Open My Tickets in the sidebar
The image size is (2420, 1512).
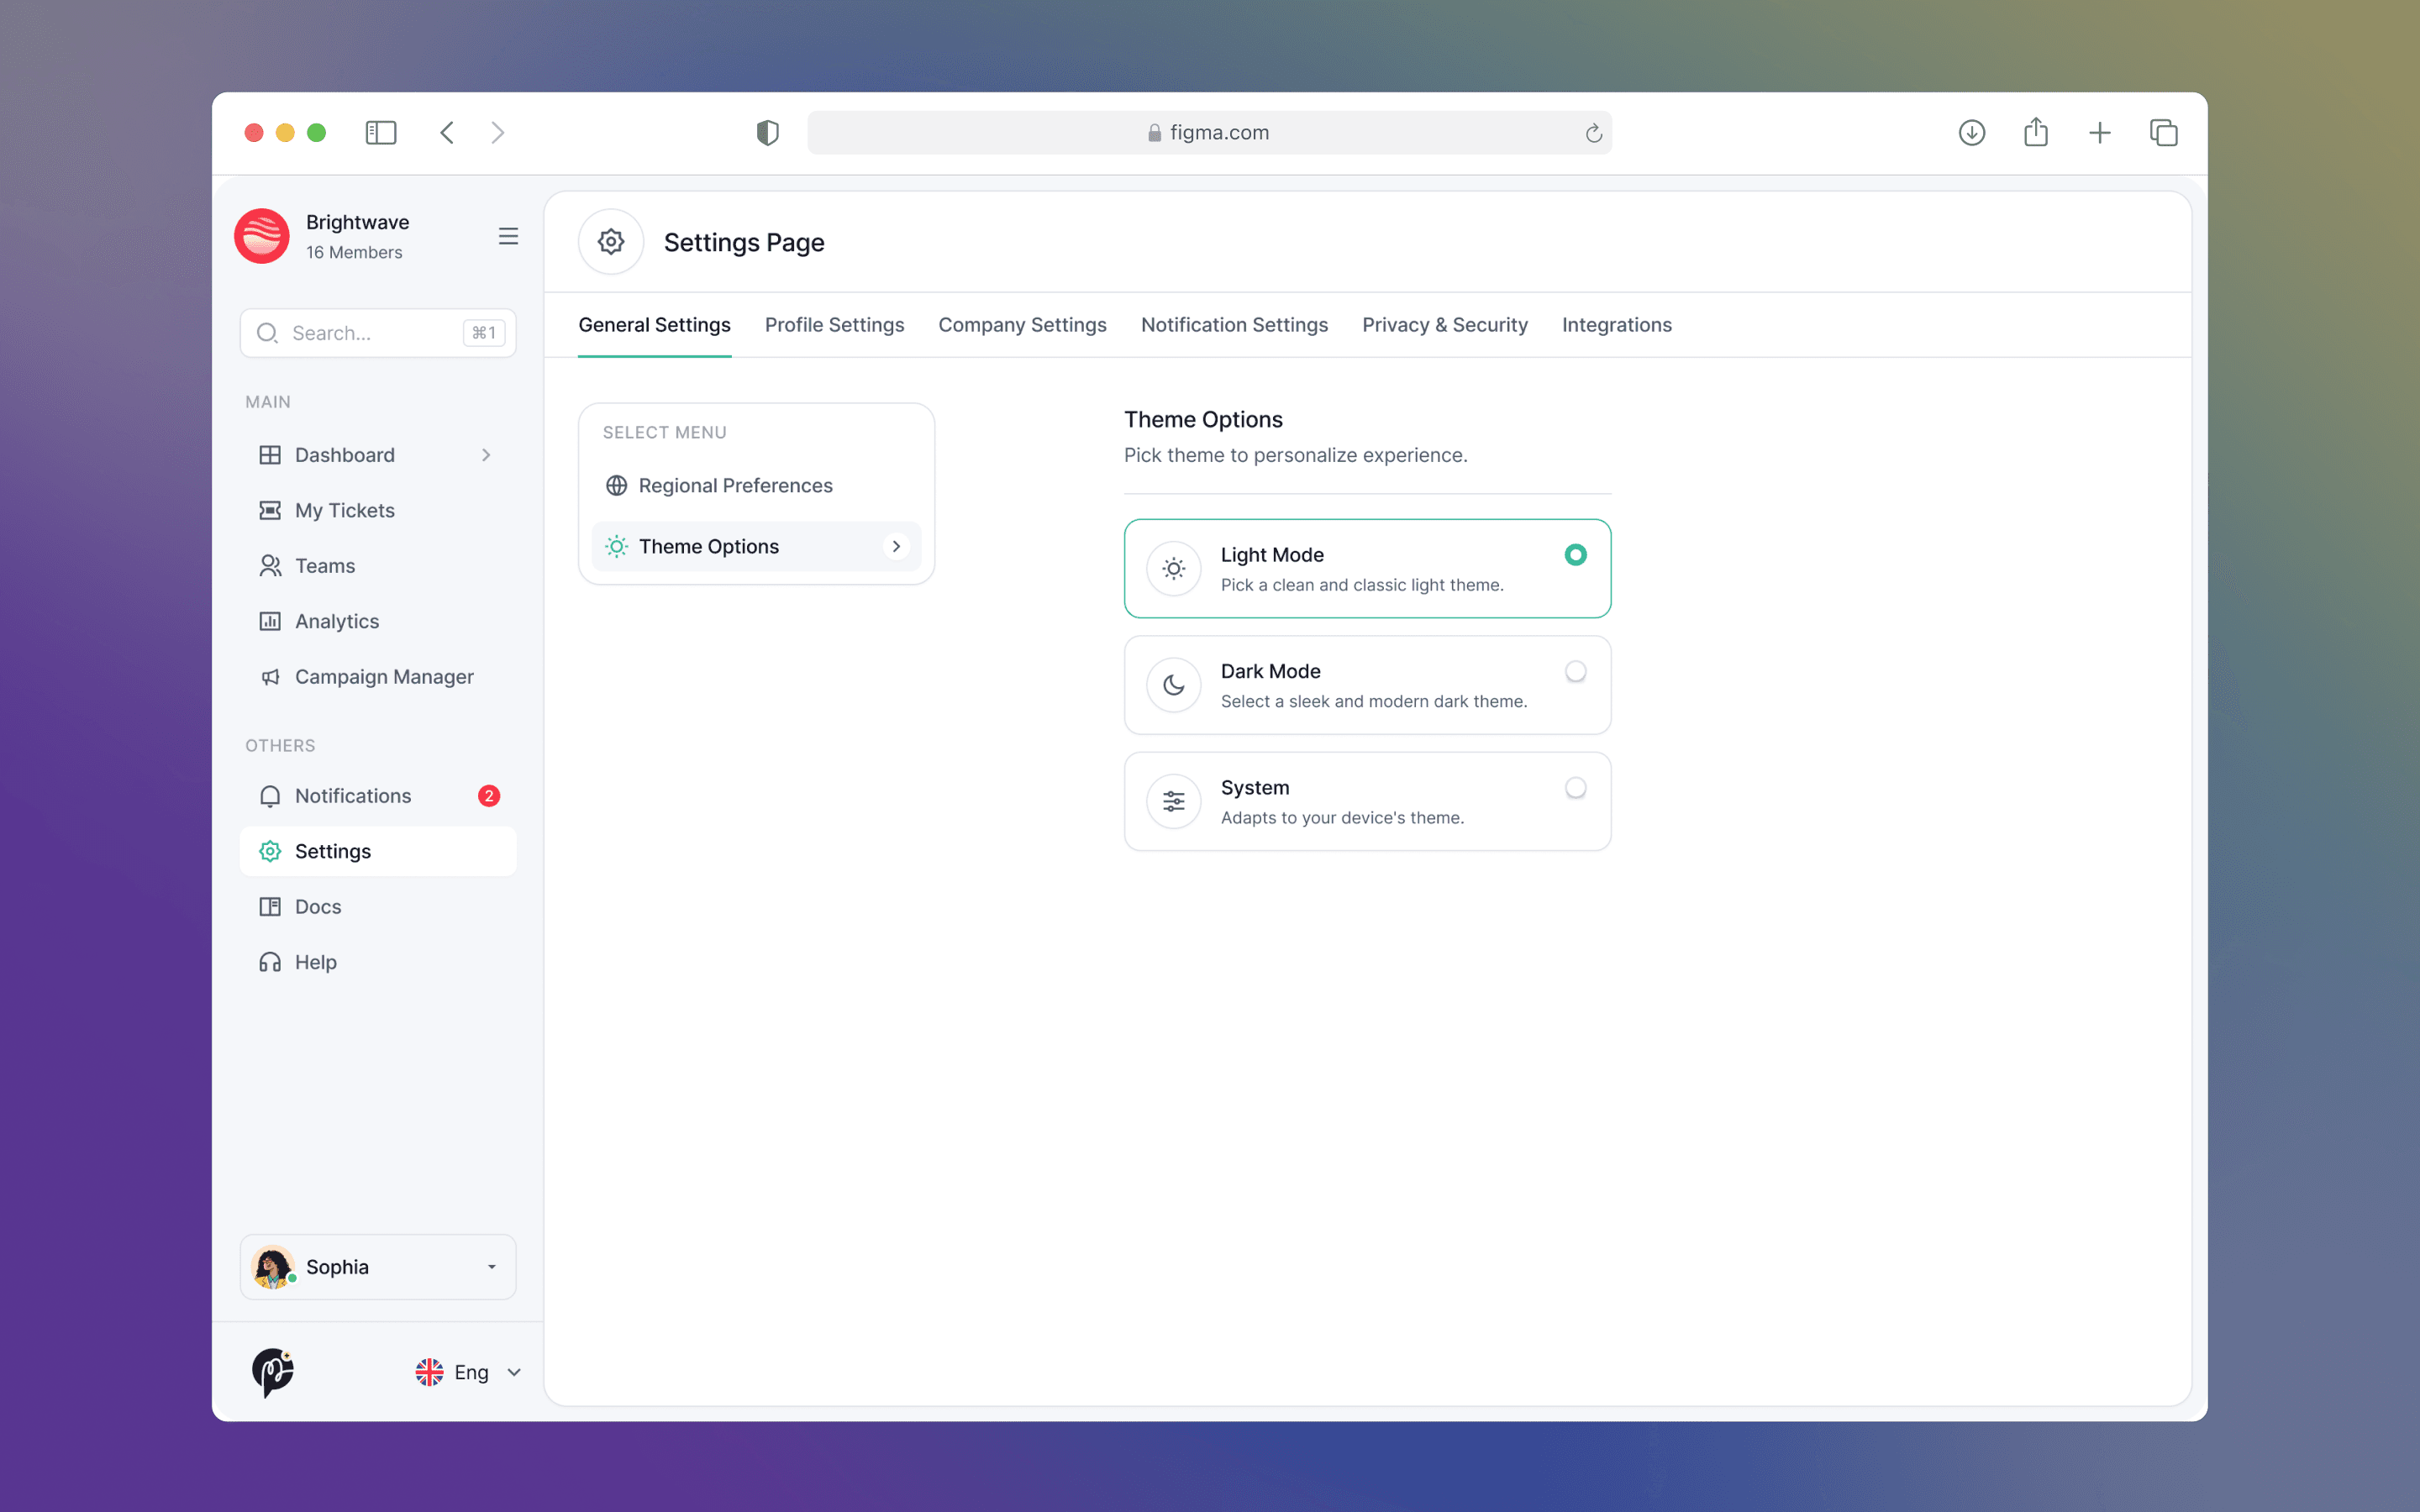[378, 510]
